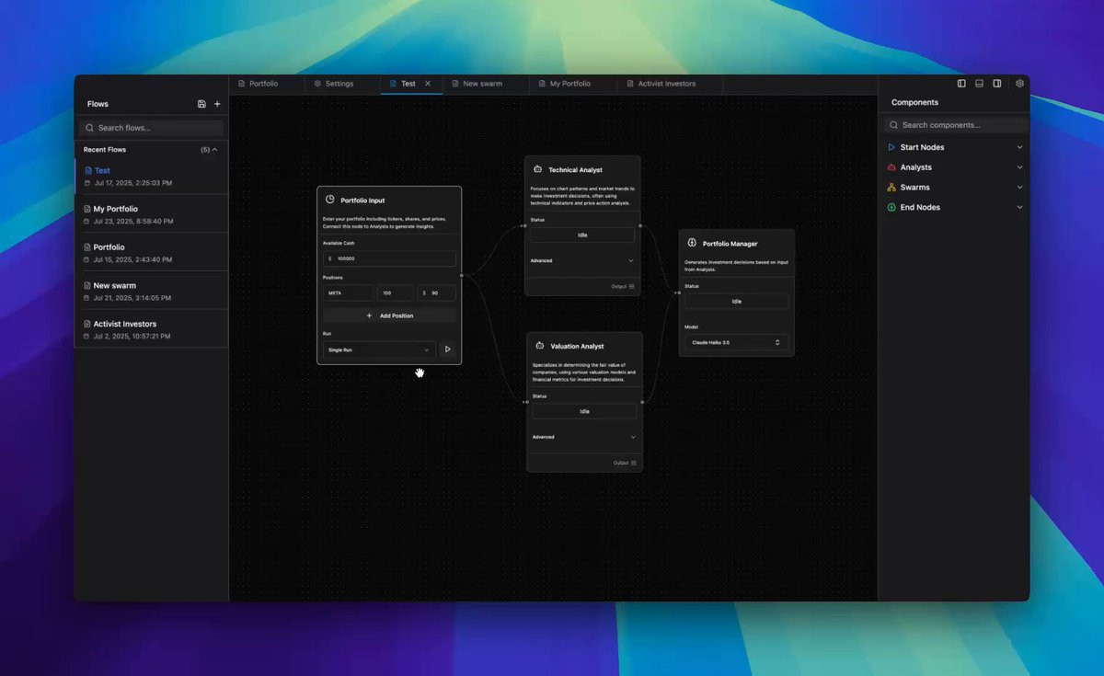Click the Available Cash field showing 100000
This screenshot has width=1104, height=676.
pos(389,258)
